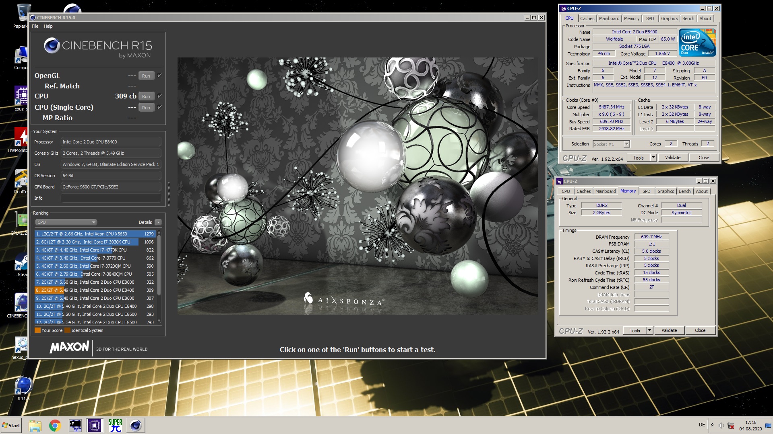
Task: Select the i7-3930K ranking row
Action: (95, 242)
